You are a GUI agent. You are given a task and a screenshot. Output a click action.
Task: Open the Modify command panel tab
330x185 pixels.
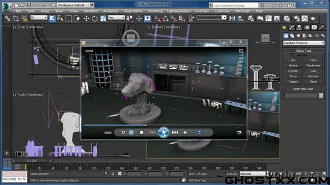[291, 27]
